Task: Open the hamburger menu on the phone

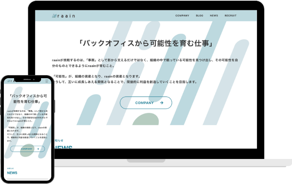Action: click(47, 81)
